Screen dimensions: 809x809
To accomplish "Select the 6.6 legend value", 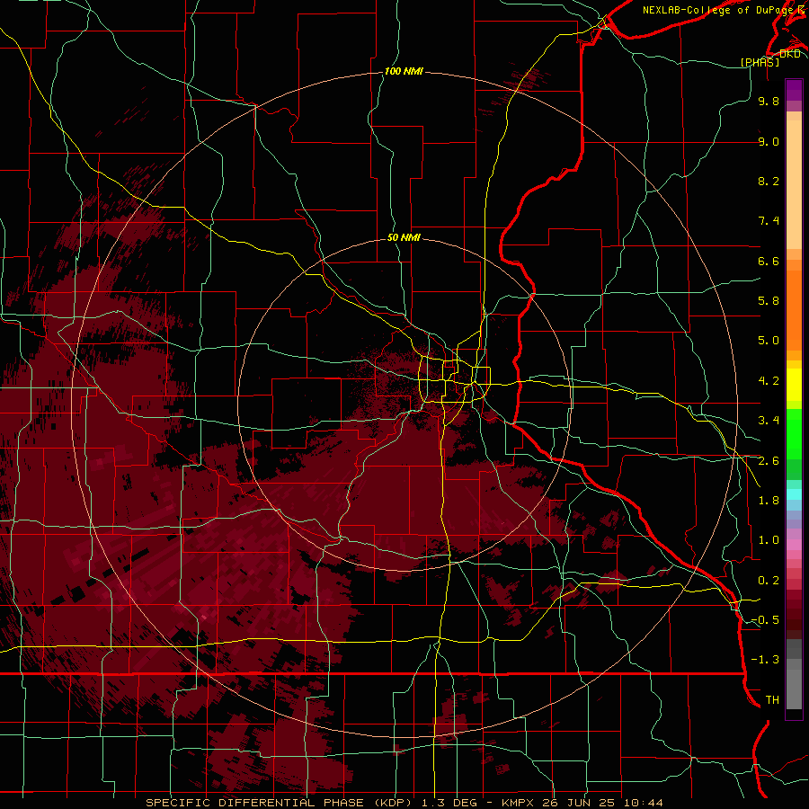I will (769, 261).
